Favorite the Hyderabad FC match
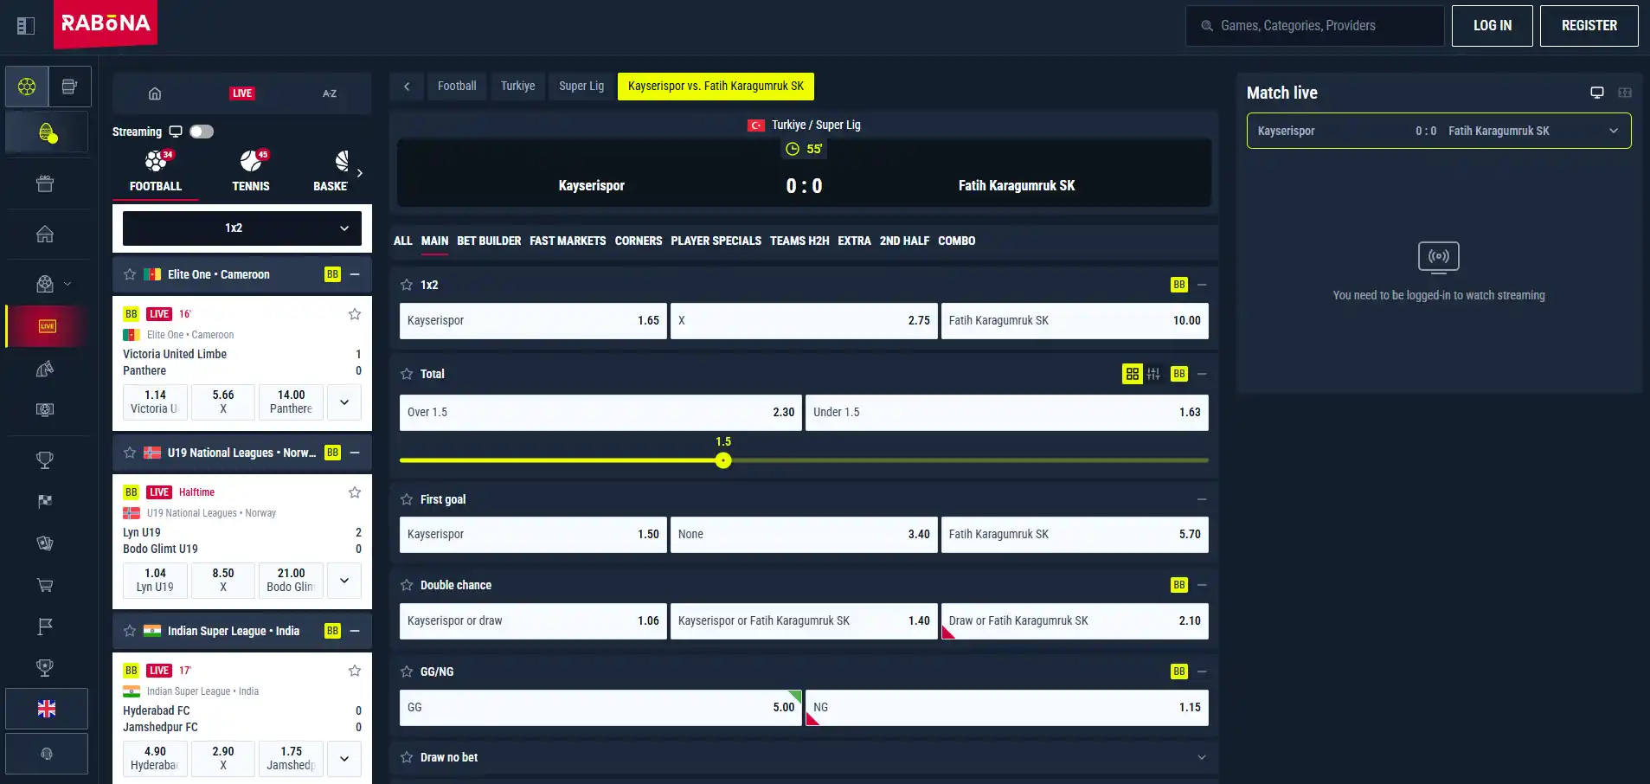 click(355, 671)
